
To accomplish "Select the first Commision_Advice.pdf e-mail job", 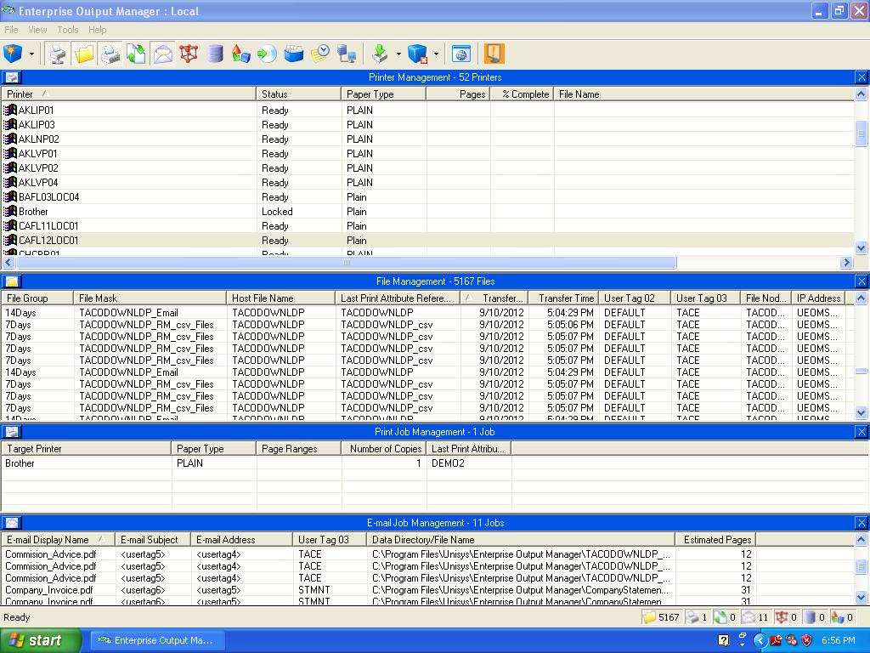I will (427, 554).
